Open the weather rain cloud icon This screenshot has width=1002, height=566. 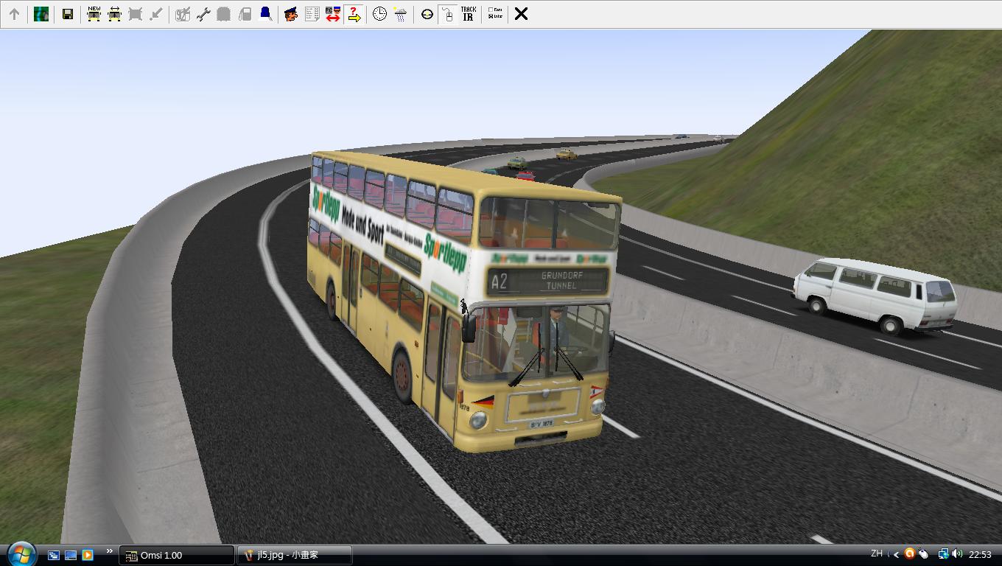pos(400,14)
